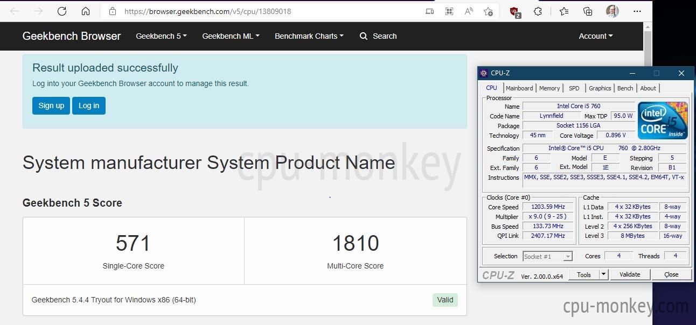Viewport: 696px width, 325px height.
Task: Click the Result uploaded successfully heading
Action: 105,68
